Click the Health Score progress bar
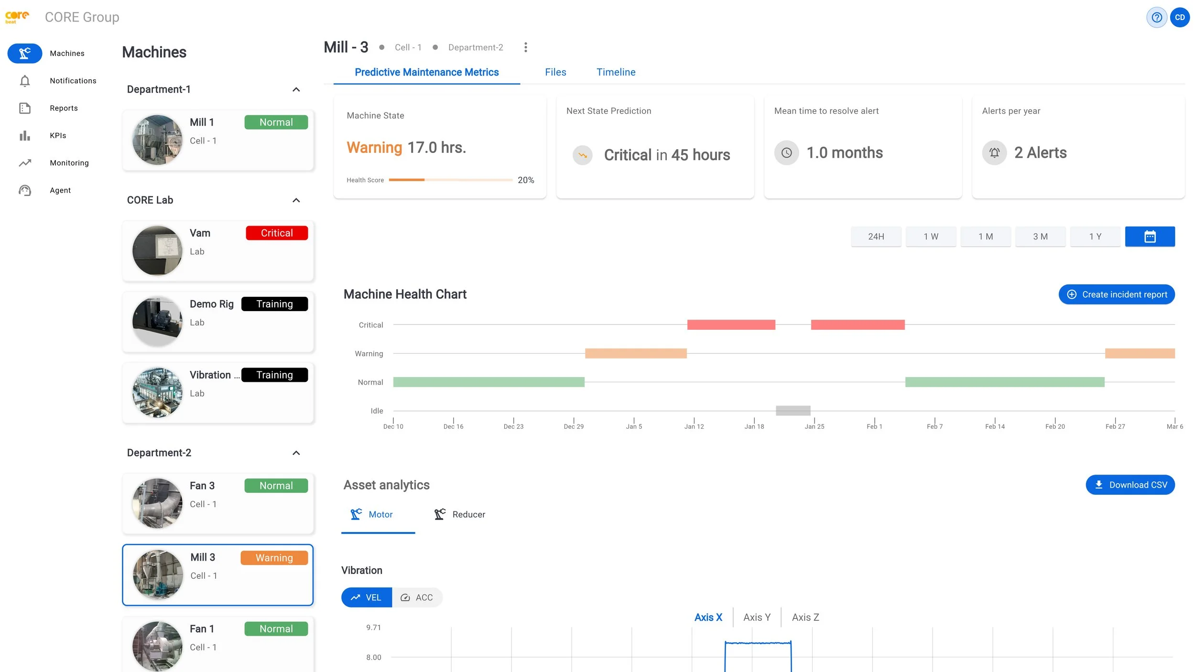Screen dimensions: 1195x672 (450, 180)
